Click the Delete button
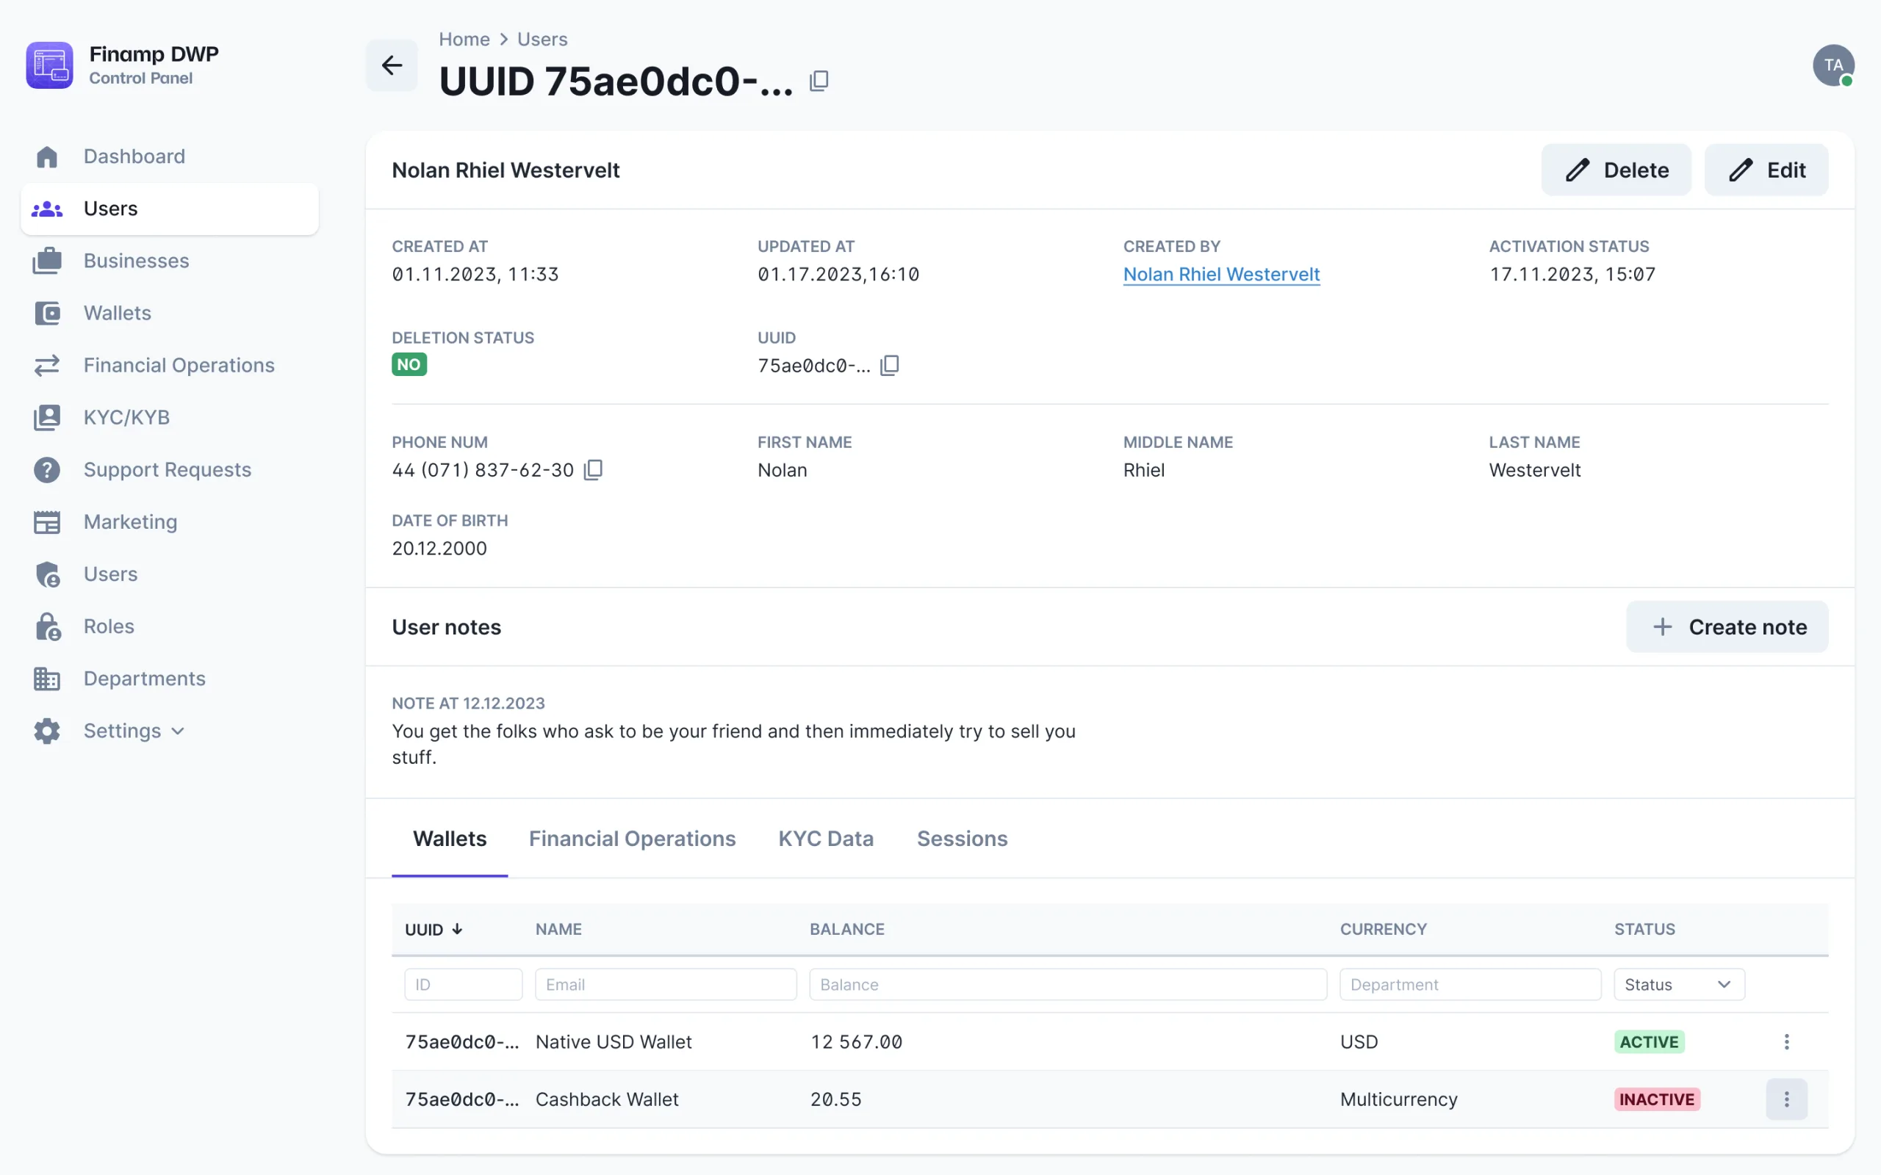Screen dimensions: 1881x1175 point(1616,170)
